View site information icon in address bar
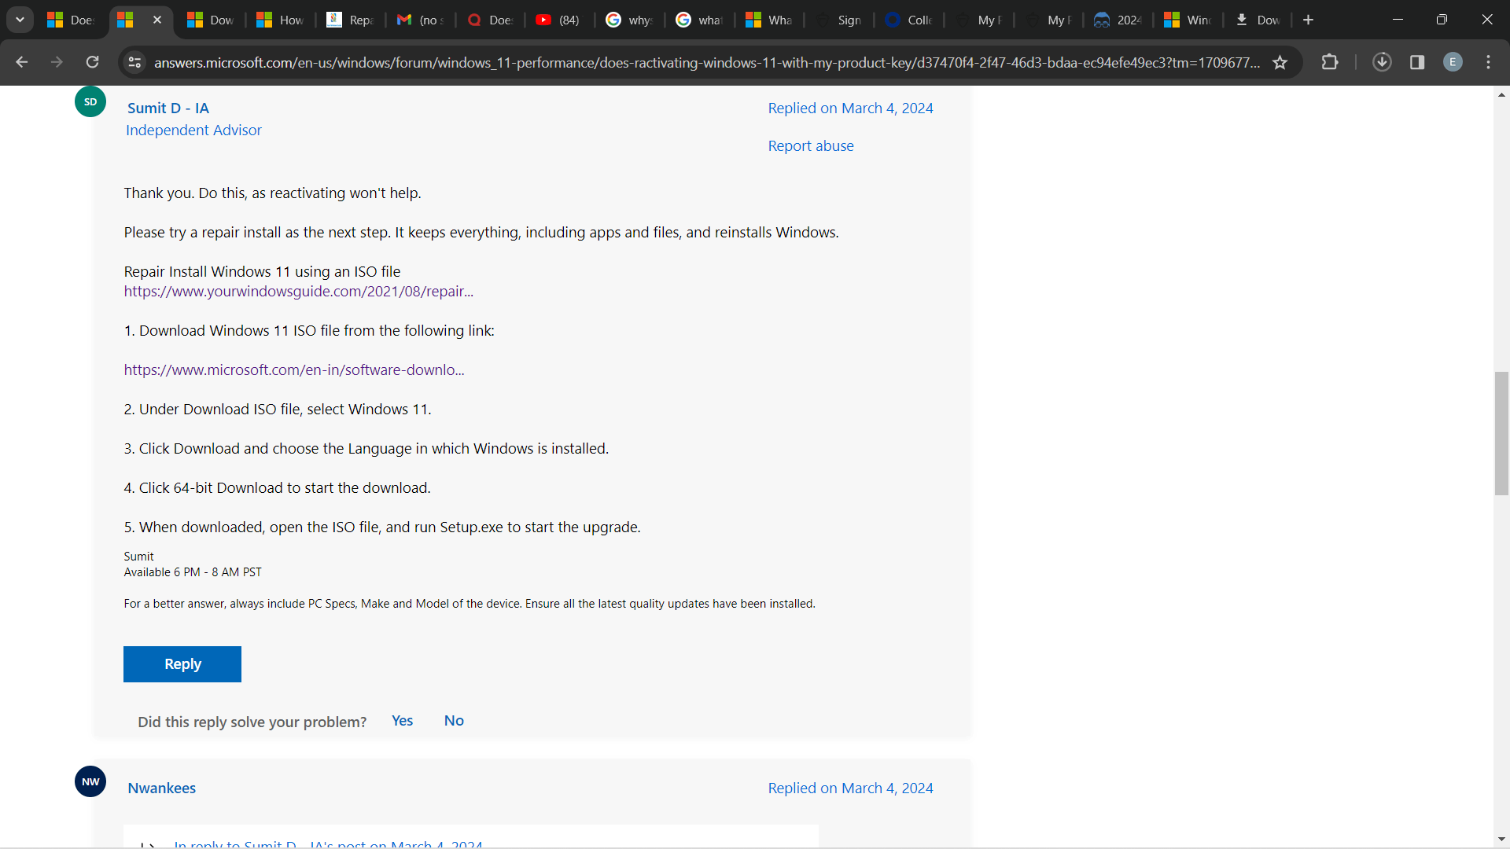Viewport: 1510px width, 849px height. point(134,62)
